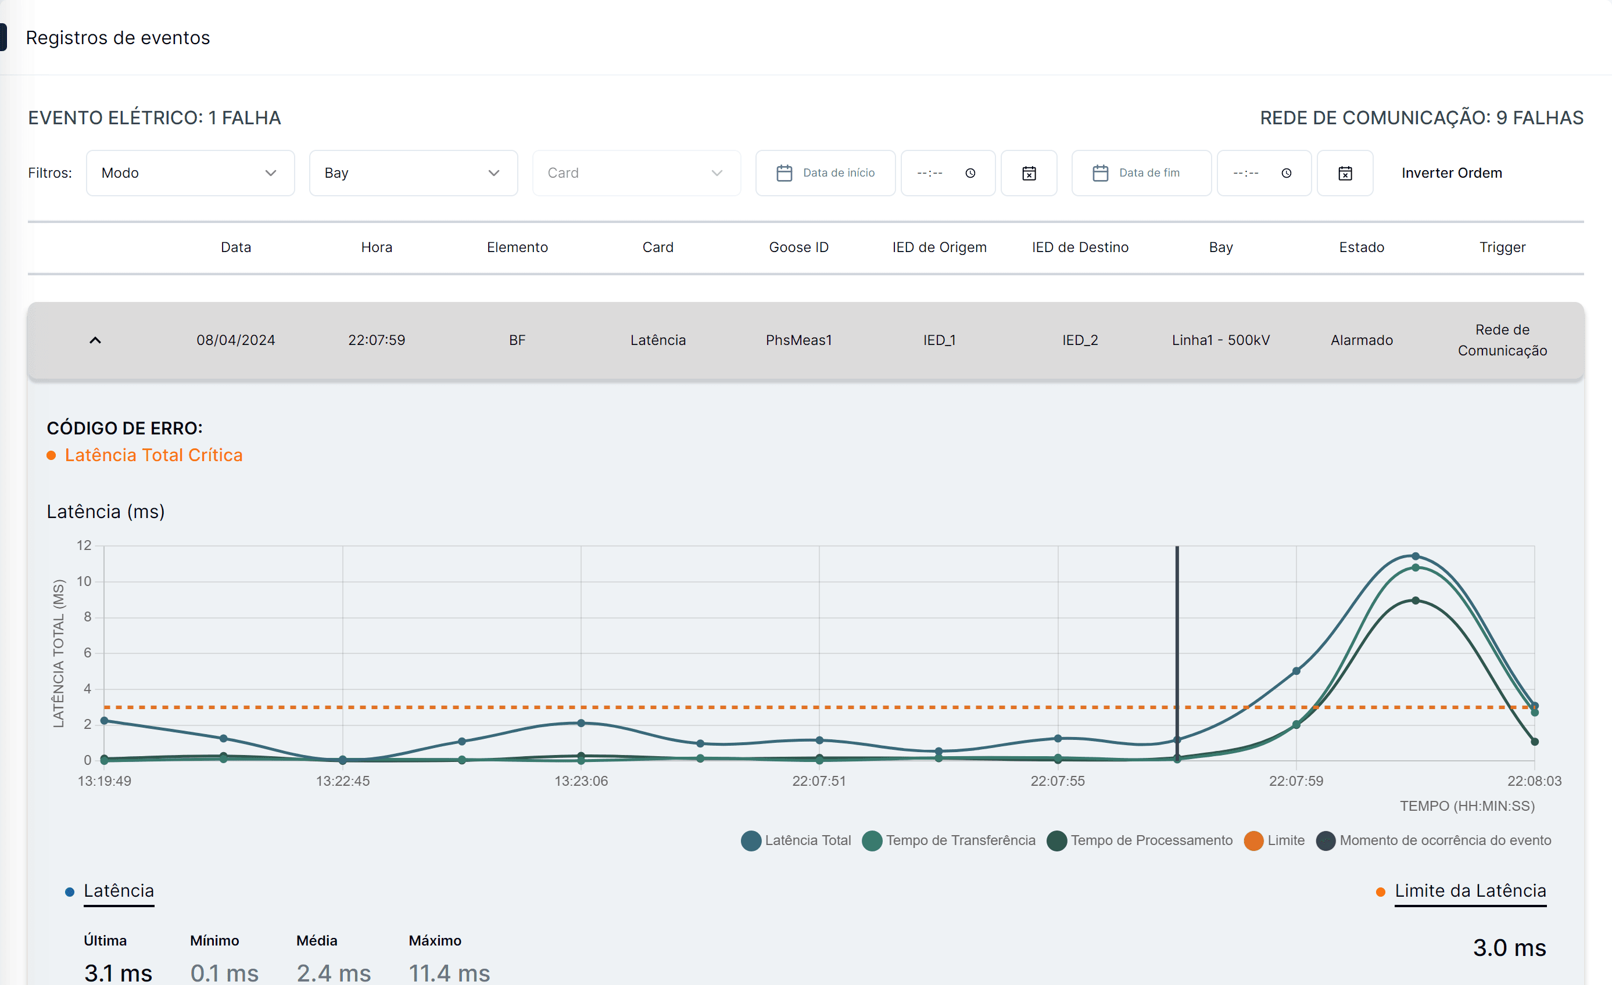Open the Modo filter dropdown
1612x985 pixels.
[189, 173]
